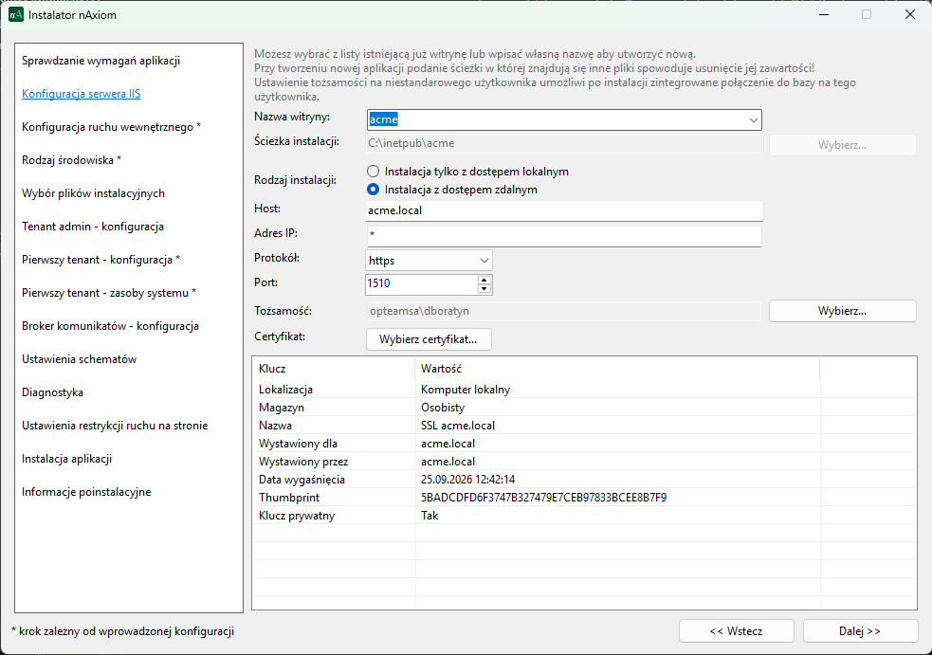This screenshot has width=932, height=655.
Task: Open the Broker komunikatów - konfiguracja step
Action: click(x=111, y=325)
